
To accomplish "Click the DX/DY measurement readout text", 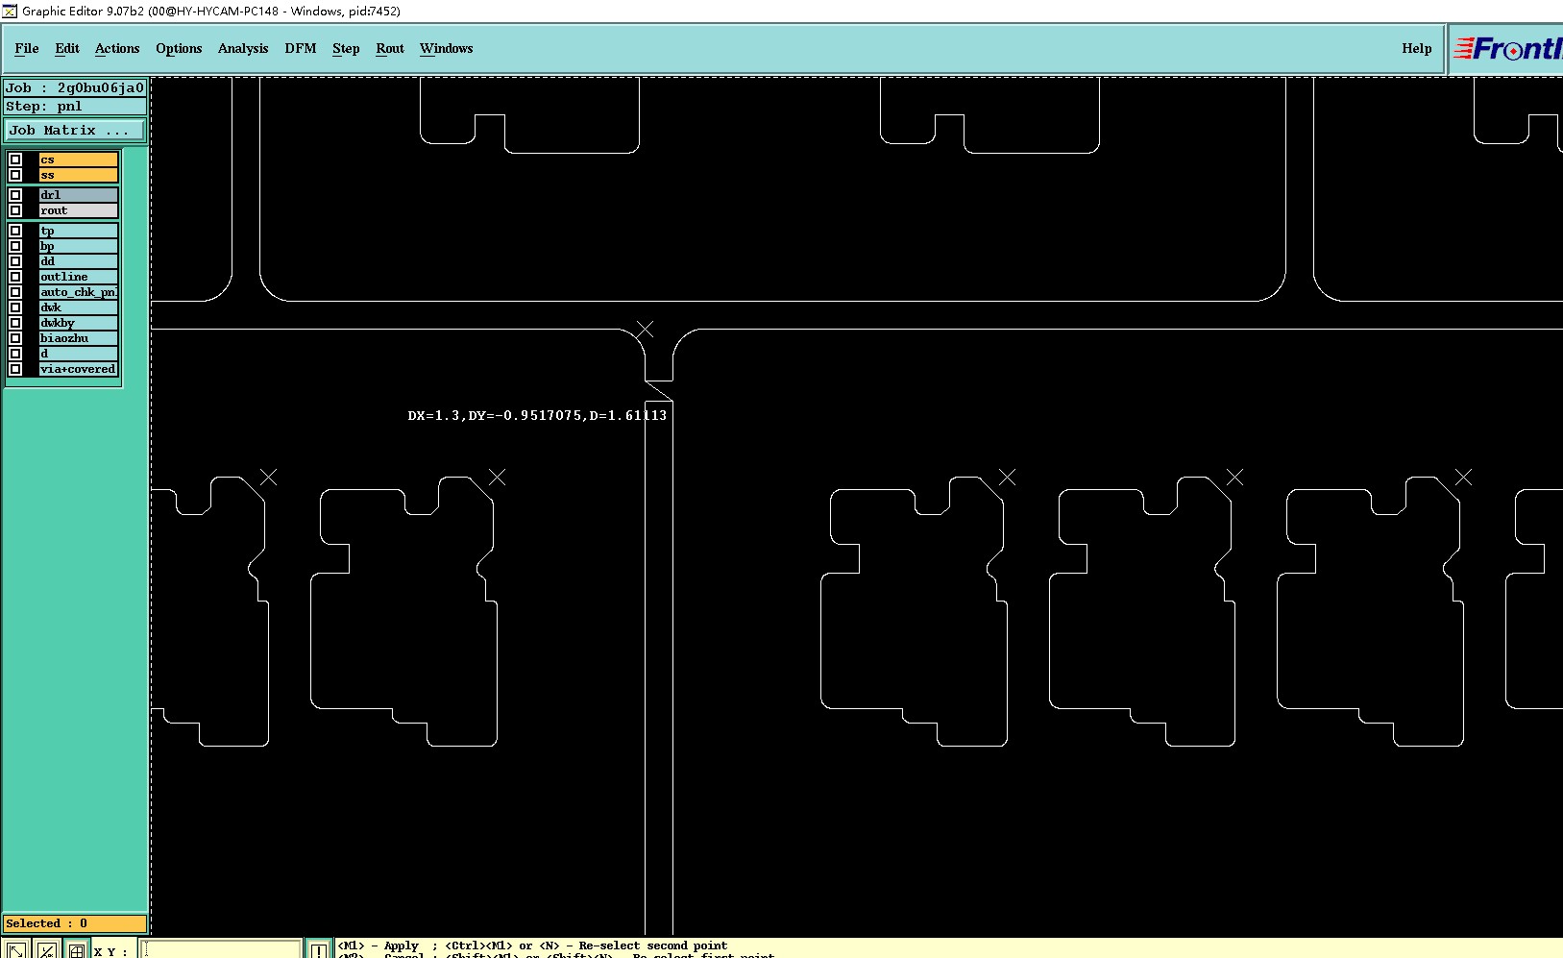I will coord(537,415).
